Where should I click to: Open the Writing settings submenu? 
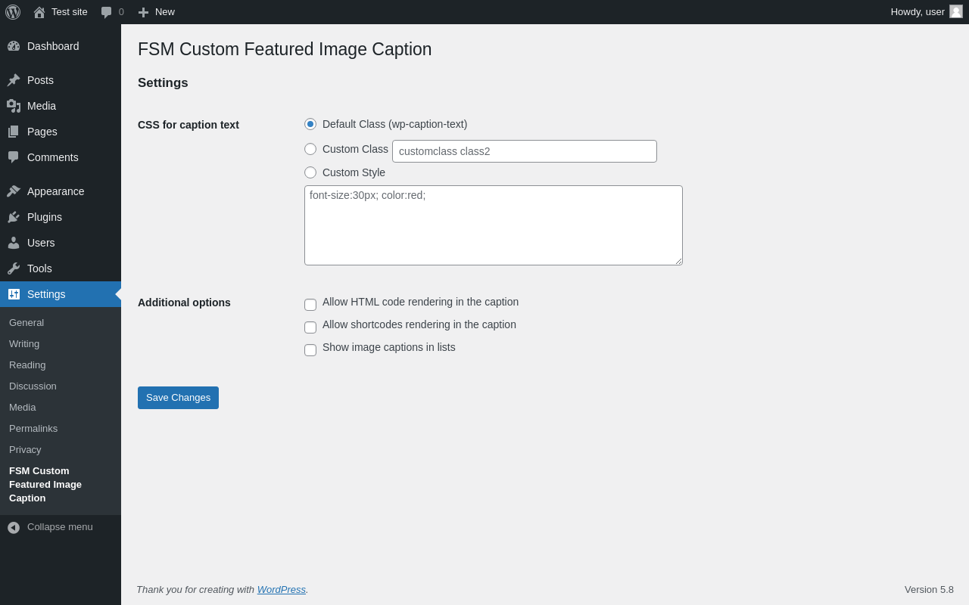pyautogui.click(x=24, y=344)
